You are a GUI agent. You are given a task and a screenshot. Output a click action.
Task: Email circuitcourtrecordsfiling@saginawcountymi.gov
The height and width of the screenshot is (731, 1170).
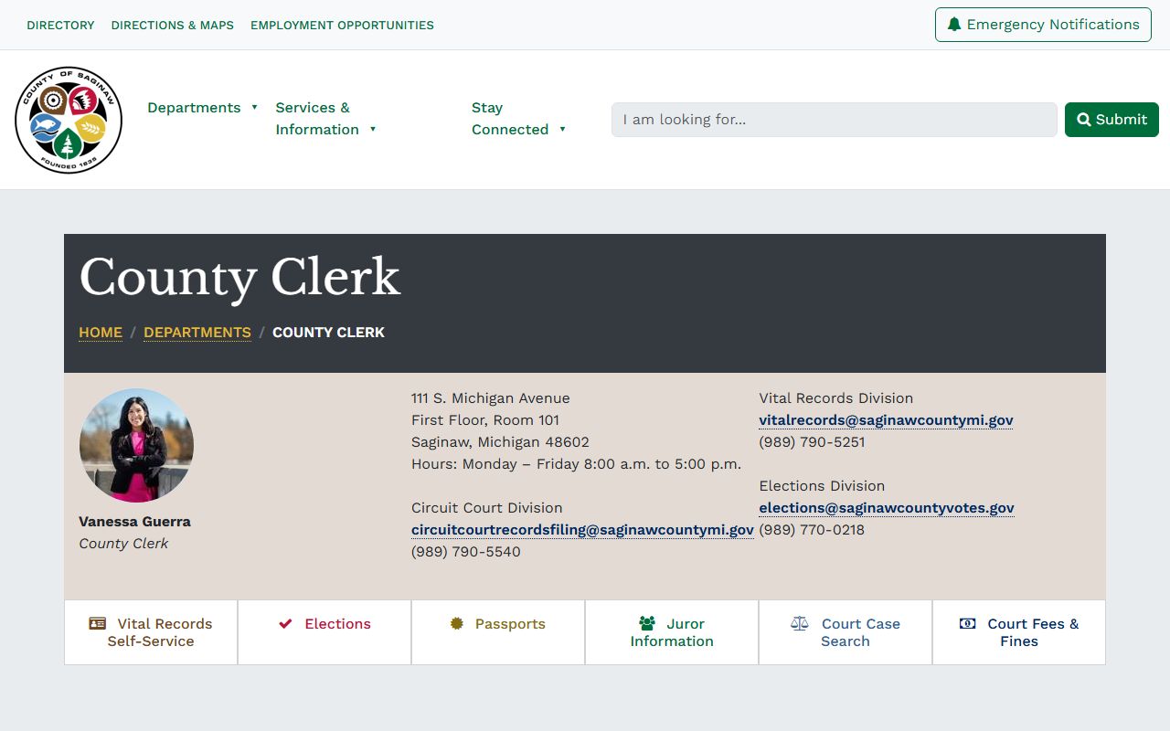(582, 530)
